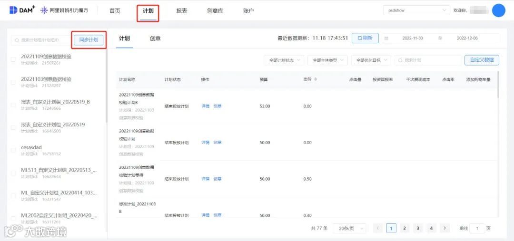Check the 20221109创意数据校验 plan group checkbox

[13, 59]
